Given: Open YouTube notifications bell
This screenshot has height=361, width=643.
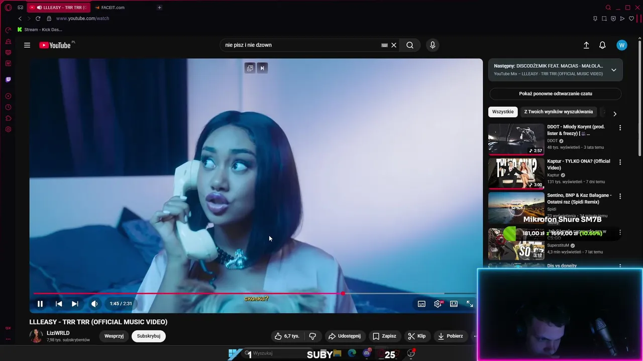Looking at the screenshot, I should pos(602,45).
